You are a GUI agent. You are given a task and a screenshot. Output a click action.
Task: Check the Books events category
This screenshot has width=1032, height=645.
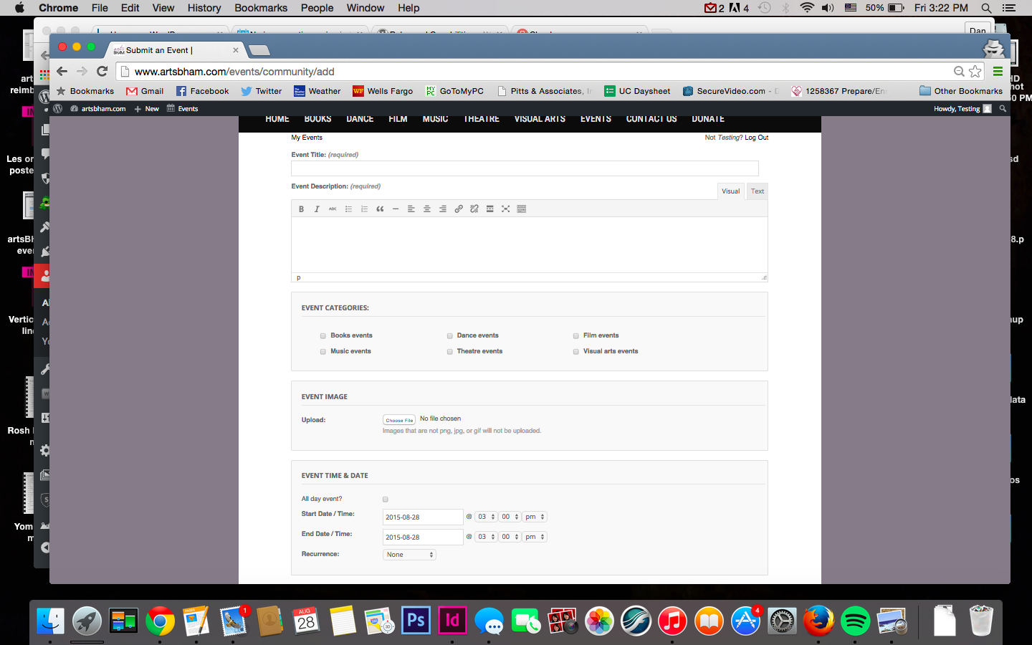tap(323, 335)
